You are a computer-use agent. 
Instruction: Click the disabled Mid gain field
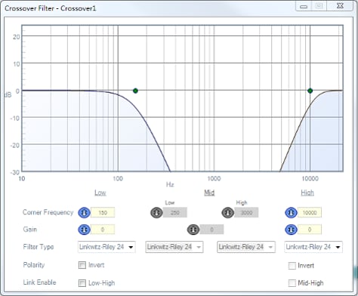[x=211, y=230]
